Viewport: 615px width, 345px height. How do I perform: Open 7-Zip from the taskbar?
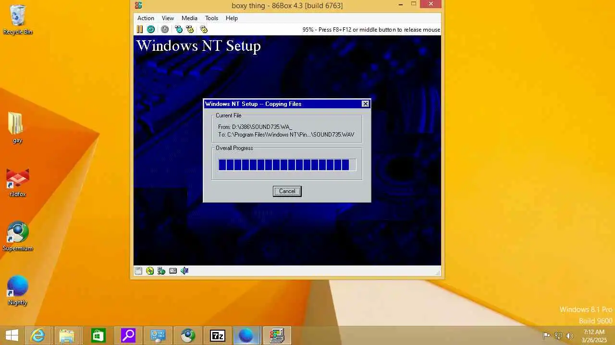pyautogui.click(x=218, y=335)
